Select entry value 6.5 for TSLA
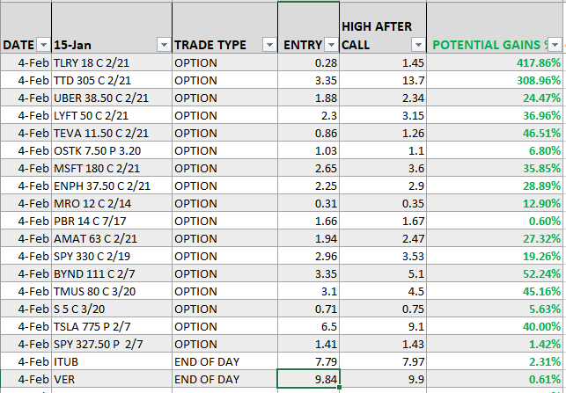This screenshot has width=566, height=393. pyautogui.click(x=309, y=327)
